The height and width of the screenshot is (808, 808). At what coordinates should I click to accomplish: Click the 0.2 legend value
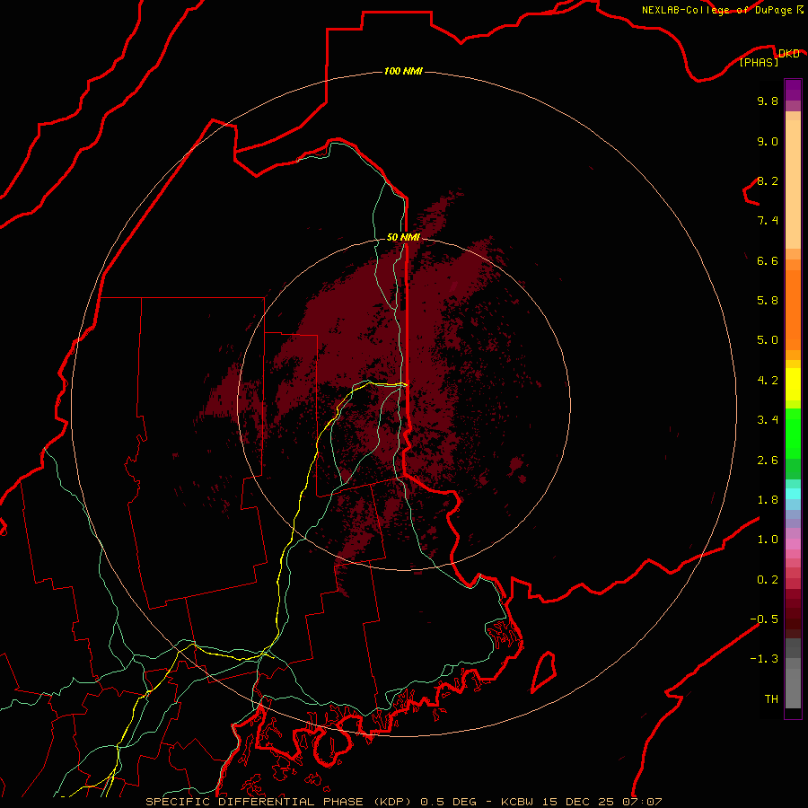click(x=768, y=580)
